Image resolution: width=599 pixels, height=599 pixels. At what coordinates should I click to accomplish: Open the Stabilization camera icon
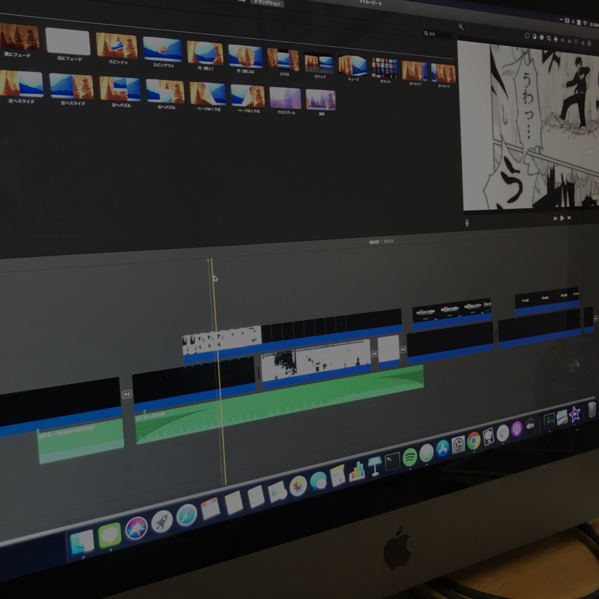pyautogui.click(x=556, y=39)
